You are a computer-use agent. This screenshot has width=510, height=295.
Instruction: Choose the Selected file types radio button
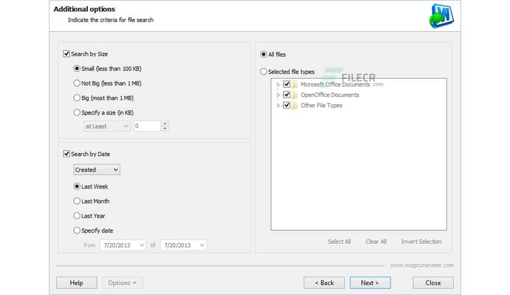click(264, 72)
